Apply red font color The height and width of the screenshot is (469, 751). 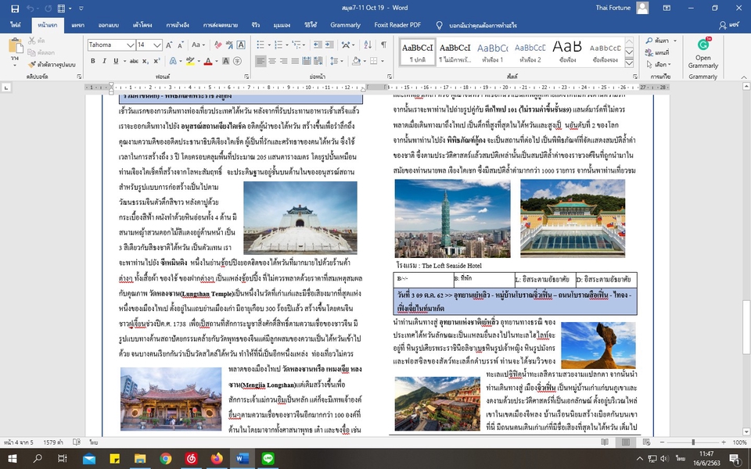208,61
